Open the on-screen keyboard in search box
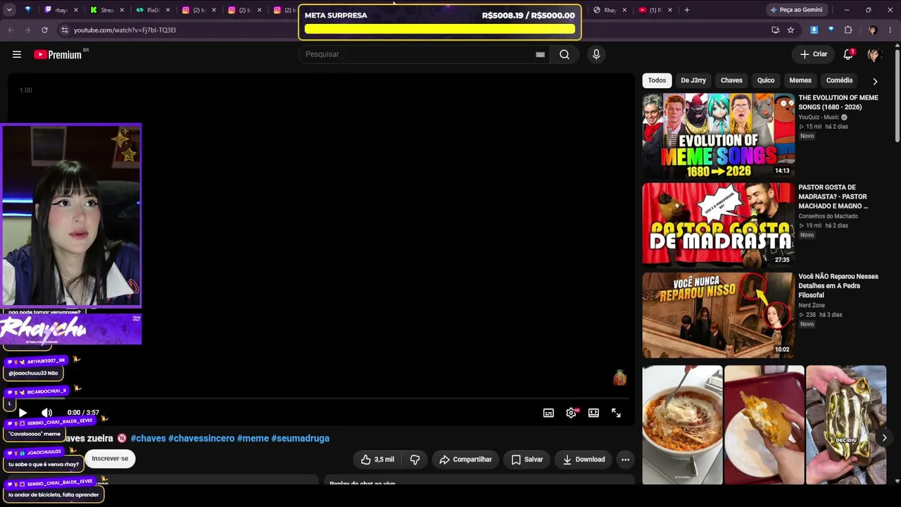 coord(540,54)
